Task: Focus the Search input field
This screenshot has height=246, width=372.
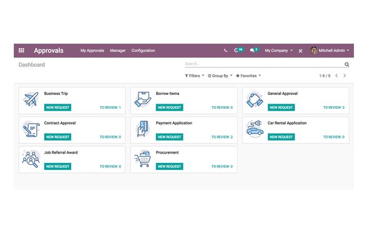Action: [264, 64]
